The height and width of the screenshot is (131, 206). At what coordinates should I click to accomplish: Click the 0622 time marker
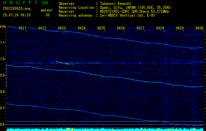click(x=42, y=28)
